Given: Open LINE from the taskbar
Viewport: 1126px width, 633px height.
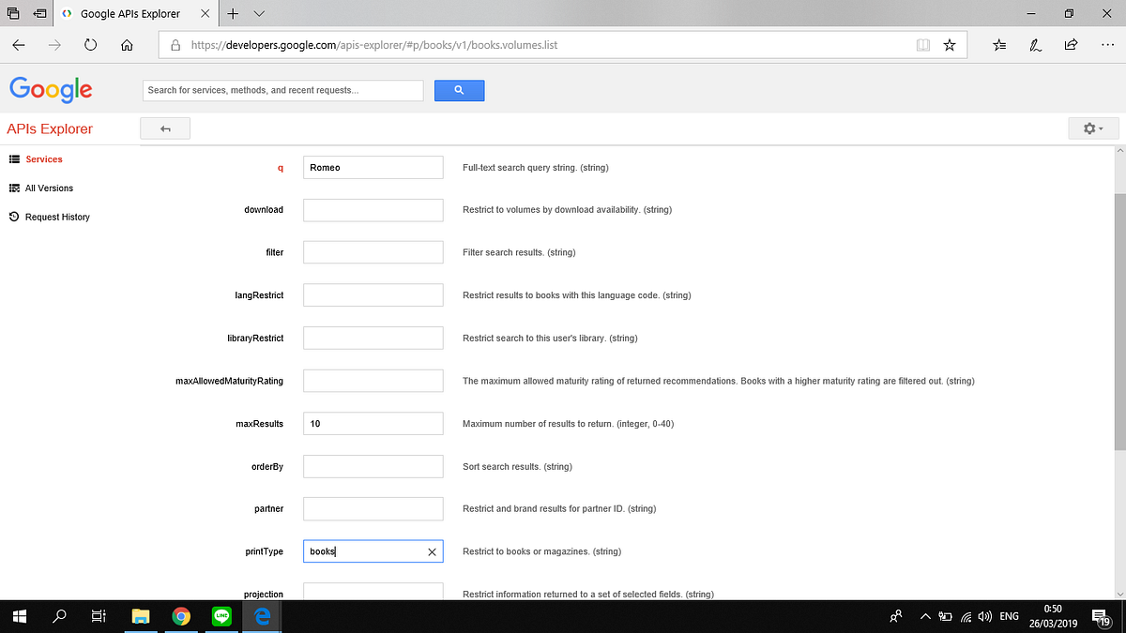Looking at the screenshot, I should 221,616.
